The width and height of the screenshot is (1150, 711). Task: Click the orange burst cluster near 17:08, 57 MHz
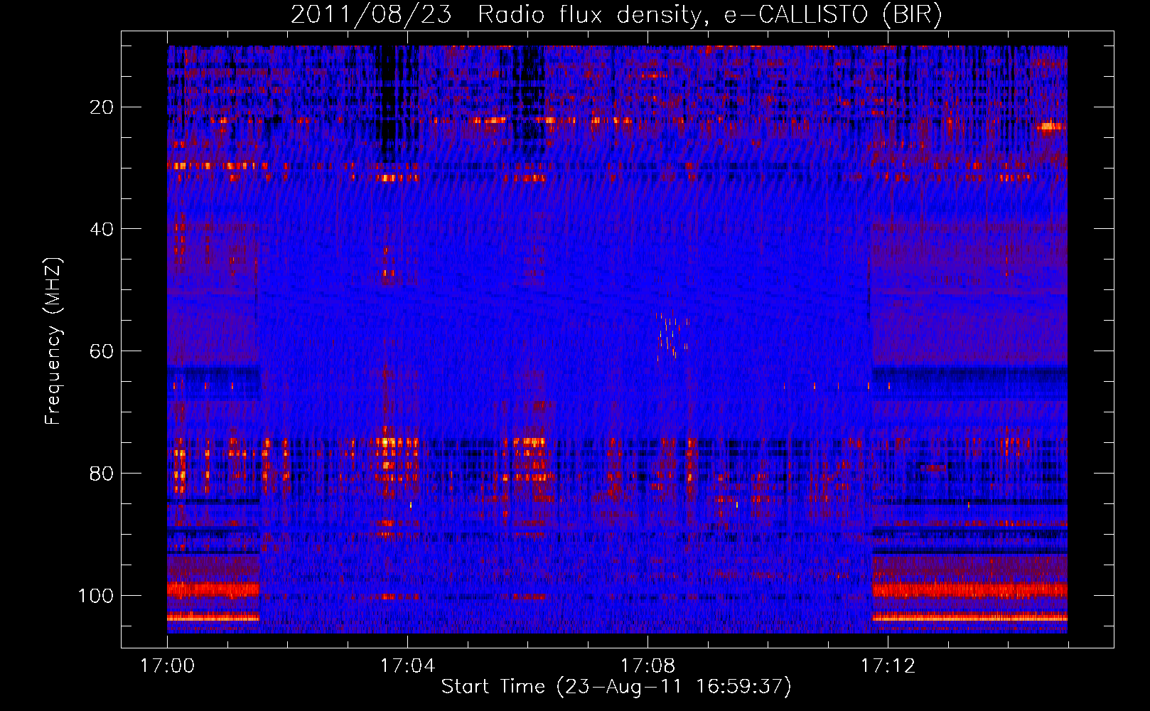tap(672, 336)
